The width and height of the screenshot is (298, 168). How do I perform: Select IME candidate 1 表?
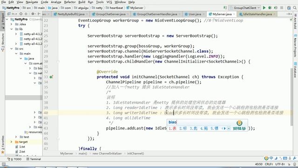pyautogui.click(x=172, y=129)
